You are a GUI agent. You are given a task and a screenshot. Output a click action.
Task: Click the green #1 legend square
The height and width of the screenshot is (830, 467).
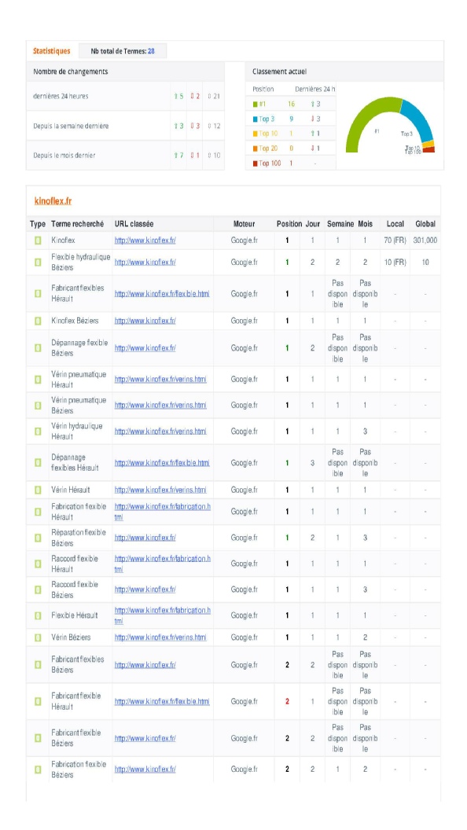coord(256,105)
